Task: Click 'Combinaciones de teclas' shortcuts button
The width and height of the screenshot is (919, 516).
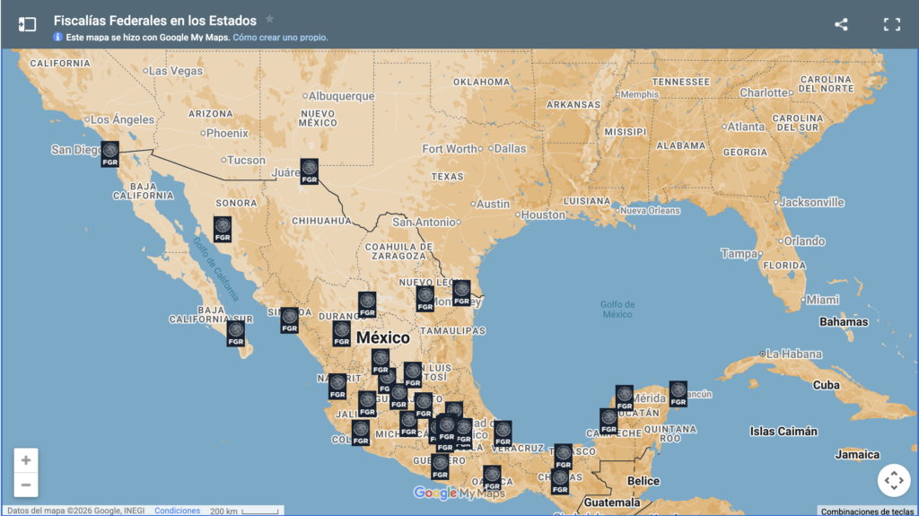Action: point(867,511)
